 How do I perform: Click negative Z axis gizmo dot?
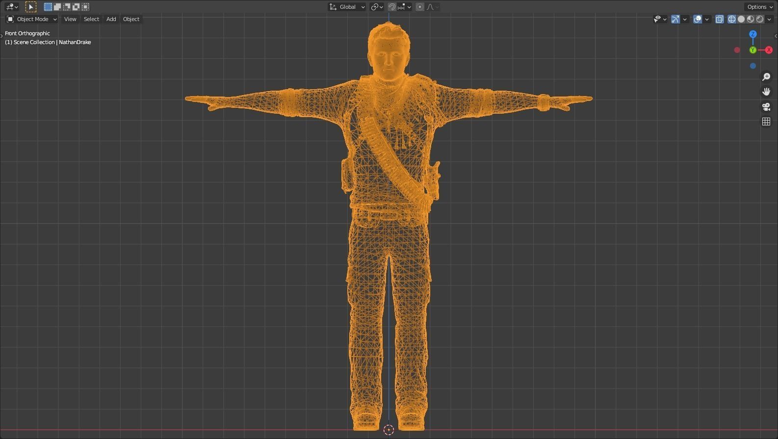coord(753,66)
